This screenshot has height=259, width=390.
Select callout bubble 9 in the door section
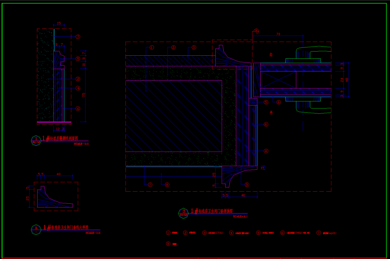pos(247,185)
